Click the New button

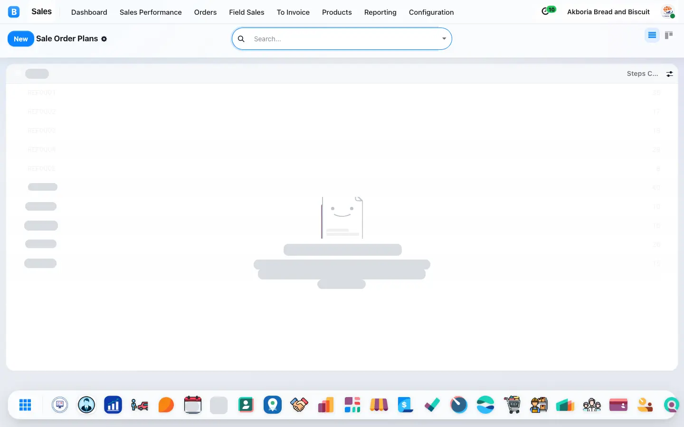(x=21, y=39)
